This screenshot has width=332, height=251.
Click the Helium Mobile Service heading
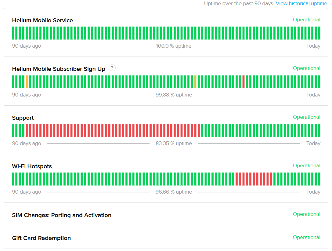42,20
